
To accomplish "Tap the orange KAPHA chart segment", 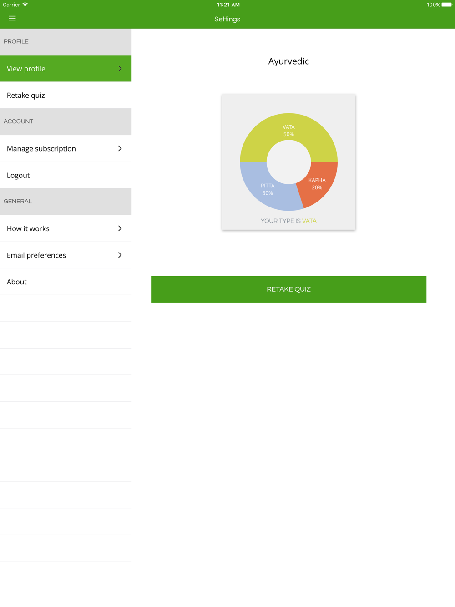I will (318, 183).
